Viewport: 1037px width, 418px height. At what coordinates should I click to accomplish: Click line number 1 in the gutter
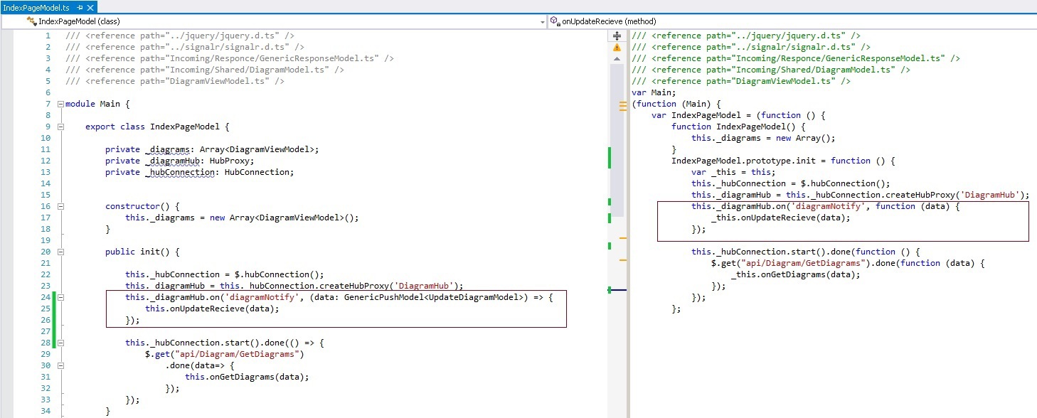48,36
